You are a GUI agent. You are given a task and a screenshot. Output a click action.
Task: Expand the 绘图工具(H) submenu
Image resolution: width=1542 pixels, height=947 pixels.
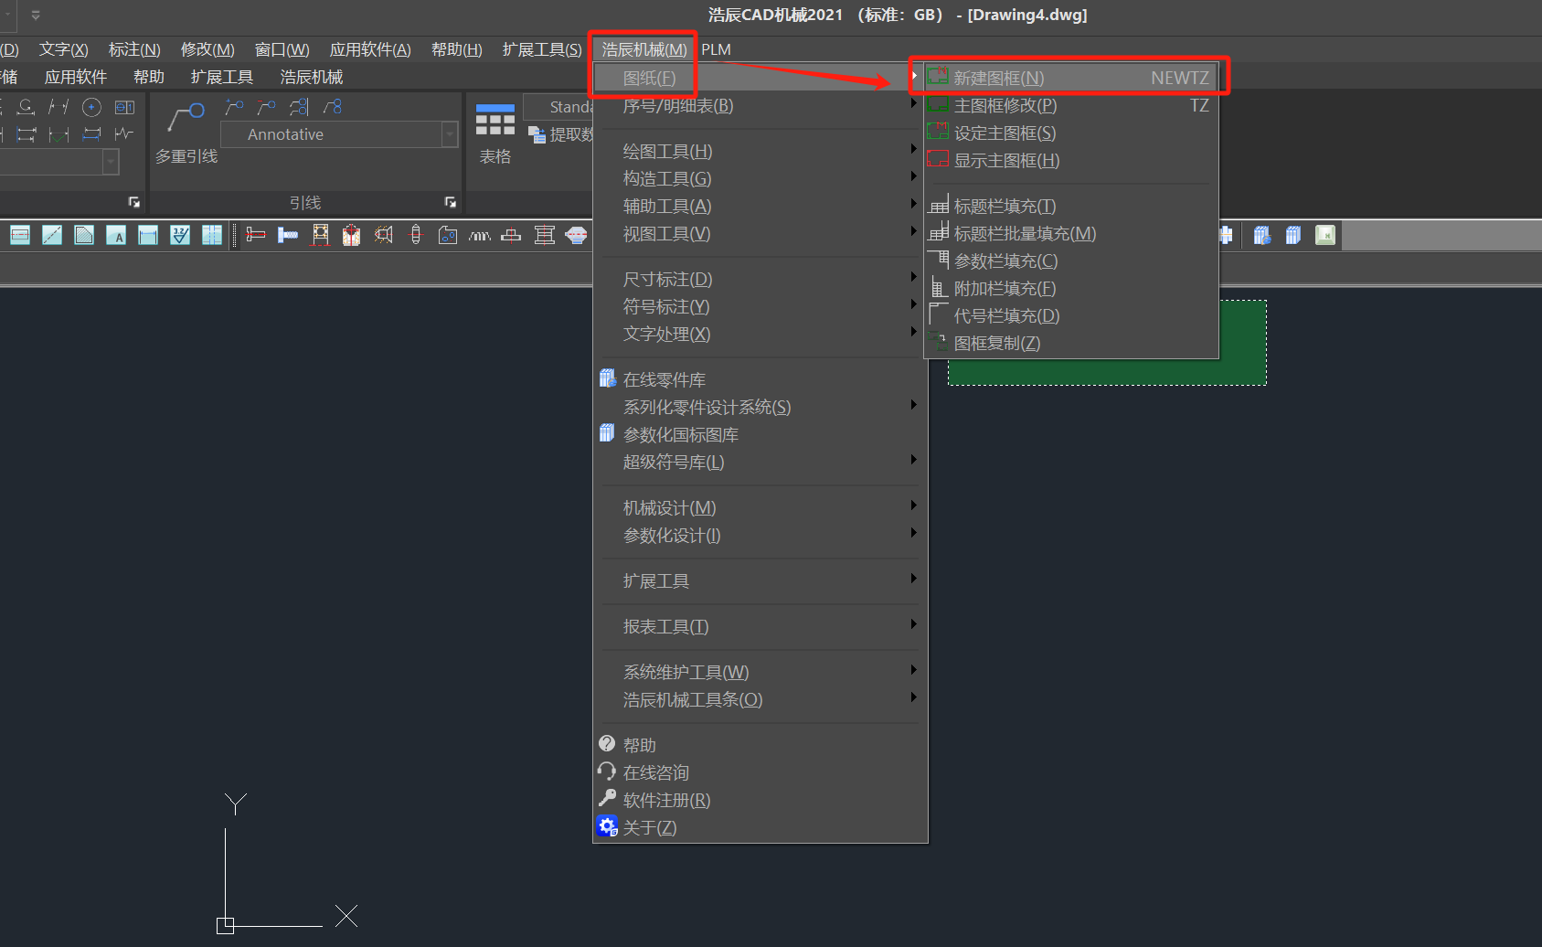(760, 152)
